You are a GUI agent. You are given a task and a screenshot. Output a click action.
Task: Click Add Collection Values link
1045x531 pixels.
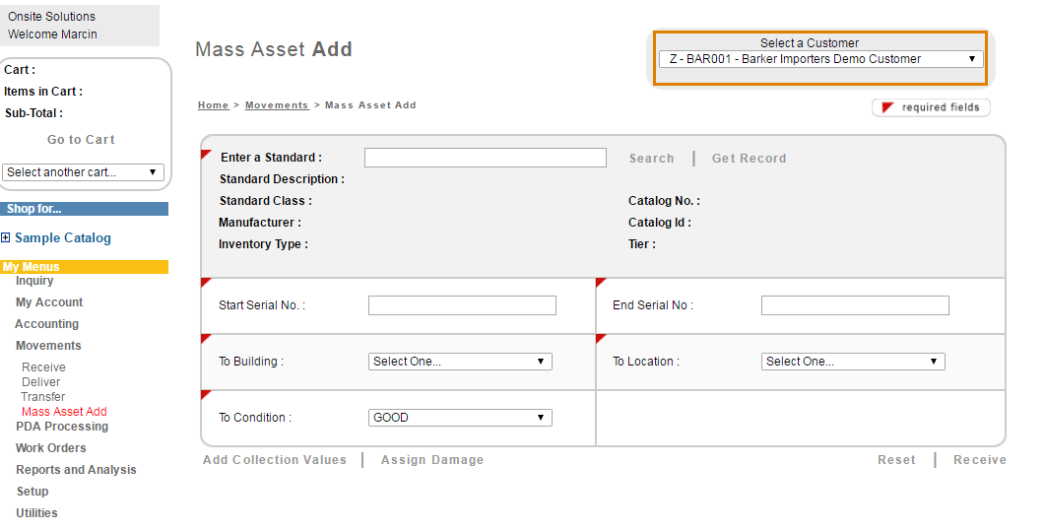tap(275, 460)
